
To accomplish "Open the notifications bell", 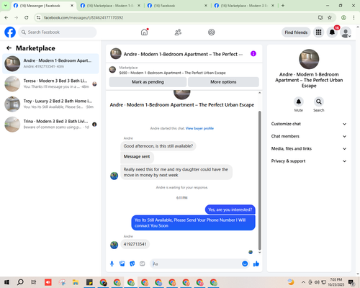I will (332, 32).
